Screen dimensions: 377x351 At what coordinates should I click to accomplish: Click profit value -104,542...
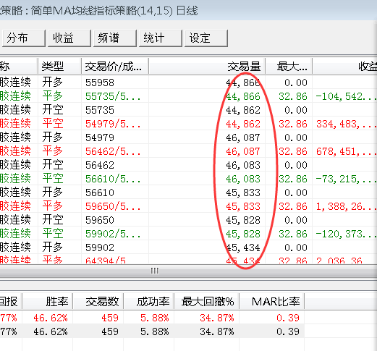pos(346,96)
